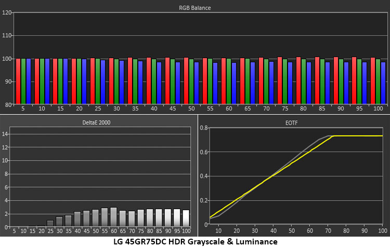Click the blue bar at 40 in RGB Balance
Viewport: 390px width, 247px height.
pos(159,83)
